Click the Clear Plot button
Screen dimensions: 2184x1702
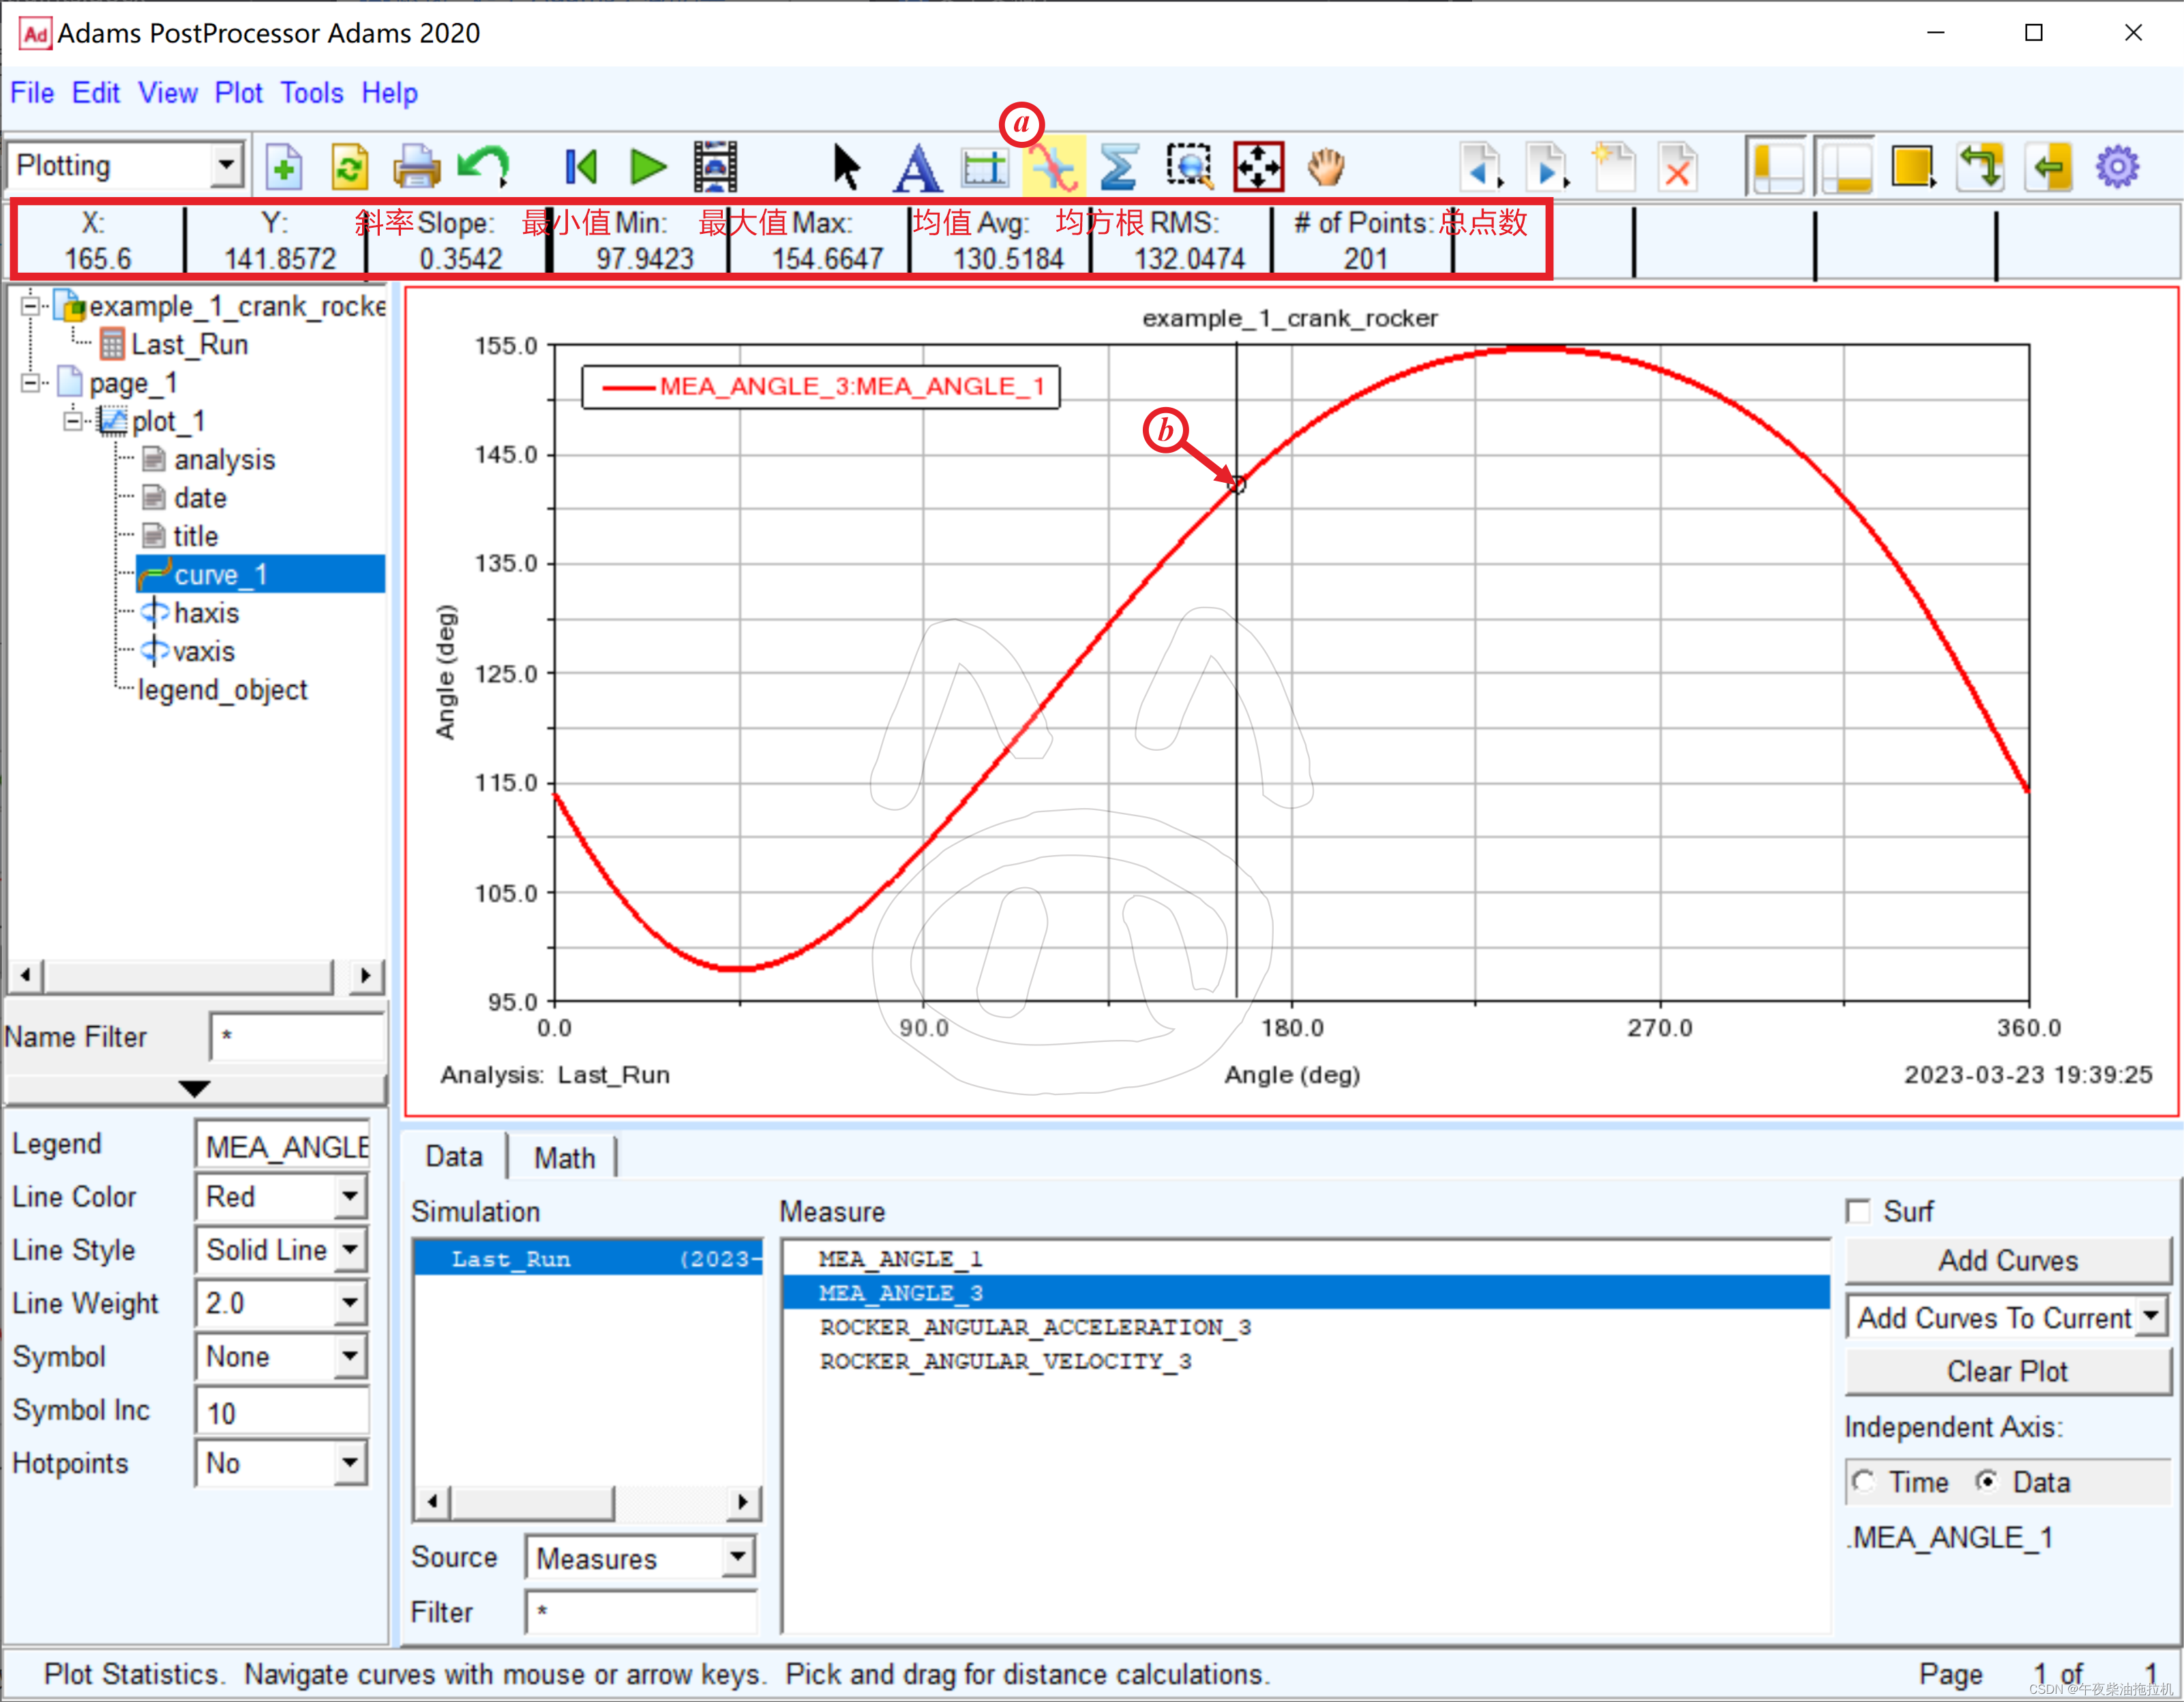[x=2007, y=1371]
